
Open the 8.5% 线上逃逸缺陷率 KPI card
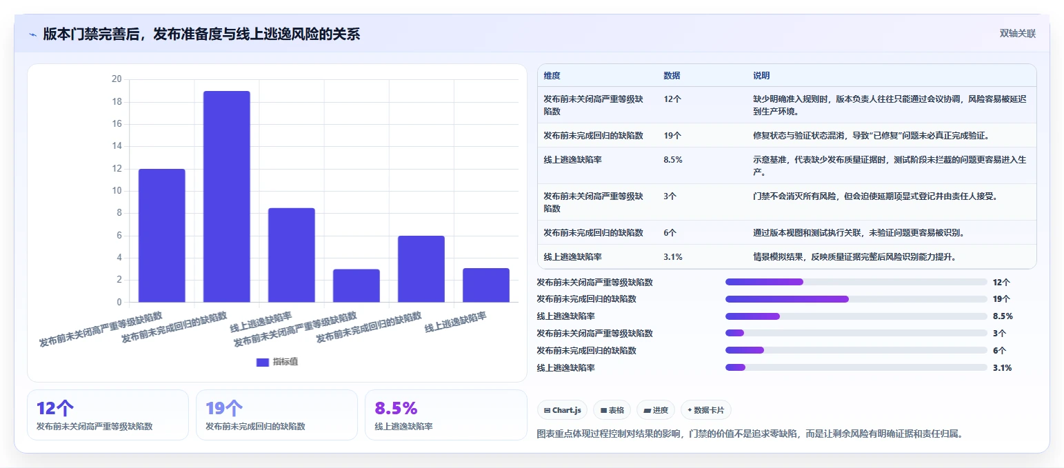(445, 415)
